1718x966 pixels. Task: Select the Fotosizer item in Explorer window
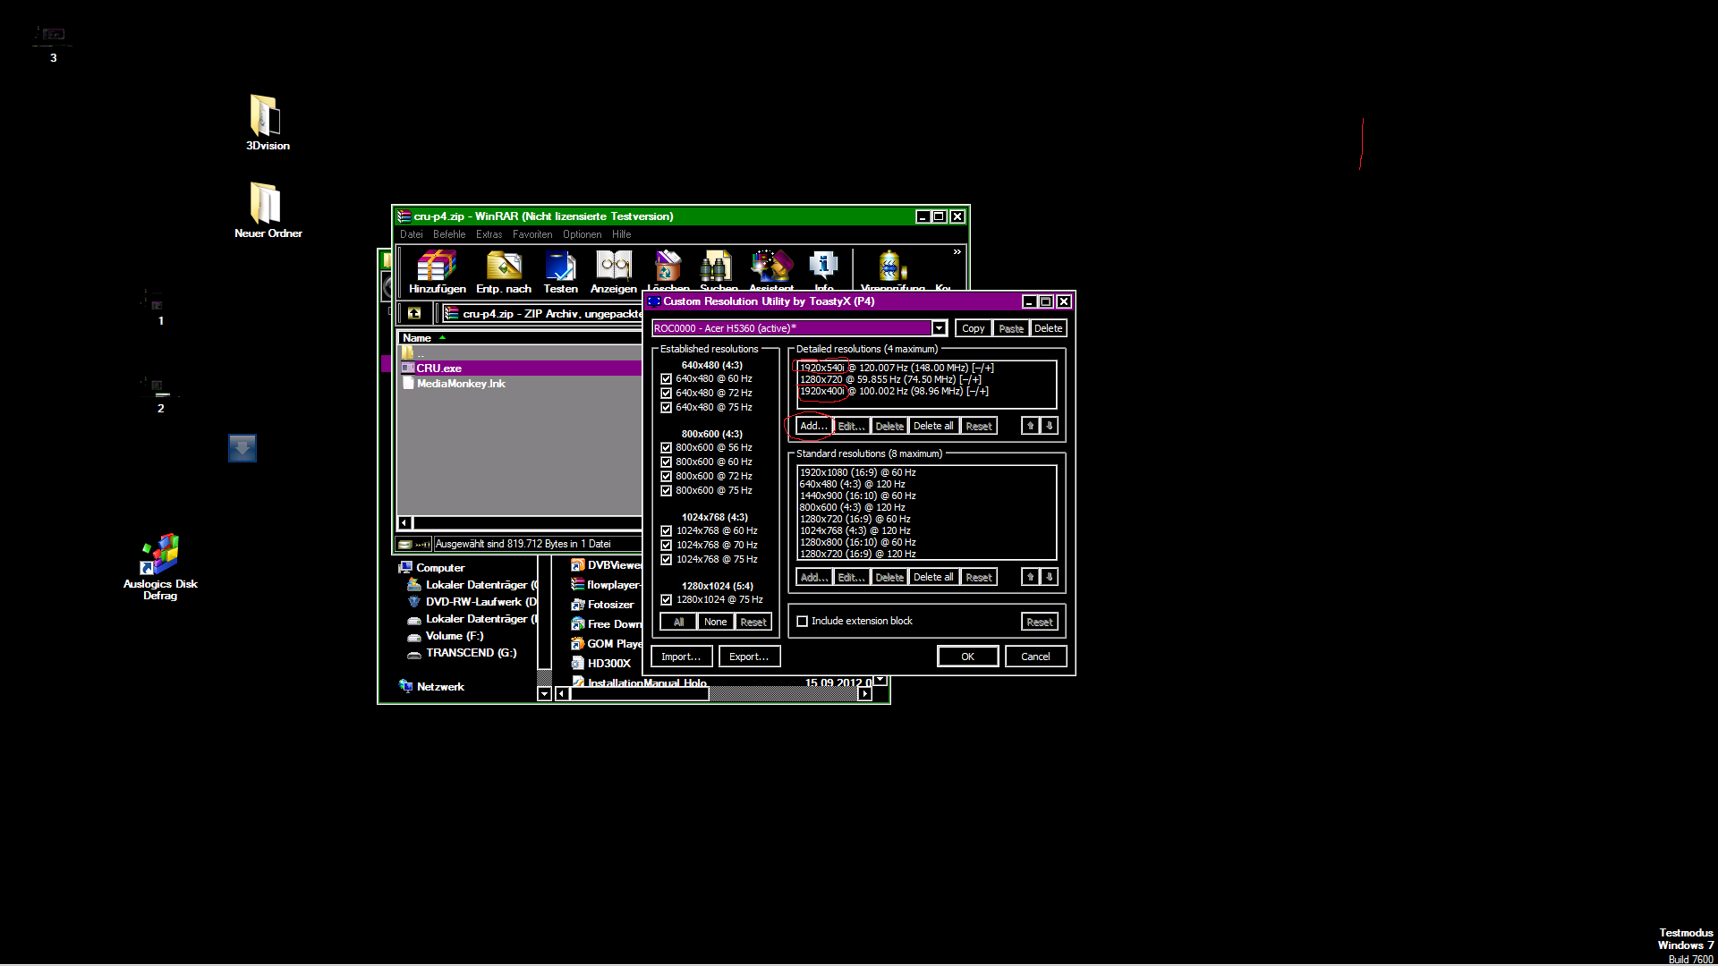point(602,605)
